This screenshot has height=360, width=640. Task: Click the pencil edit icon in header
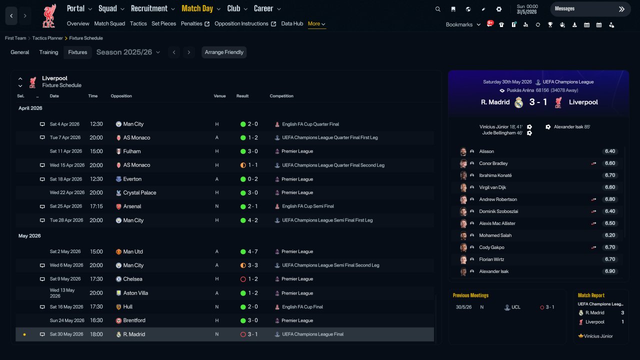pos(483,9)
